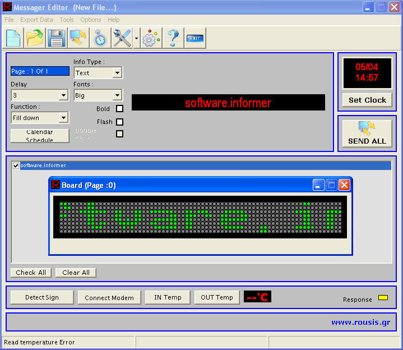Enable the Bold checkbox

[x=119, y=109]
